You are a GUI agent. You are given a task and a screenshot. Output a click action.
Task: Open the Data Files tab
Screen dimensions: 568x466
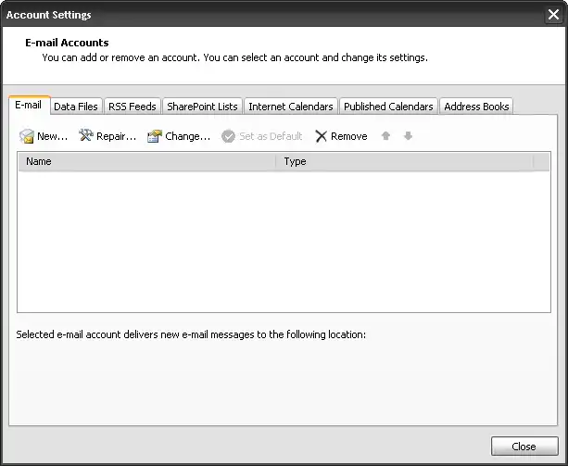pyautogui.click(x=76, y=107)
